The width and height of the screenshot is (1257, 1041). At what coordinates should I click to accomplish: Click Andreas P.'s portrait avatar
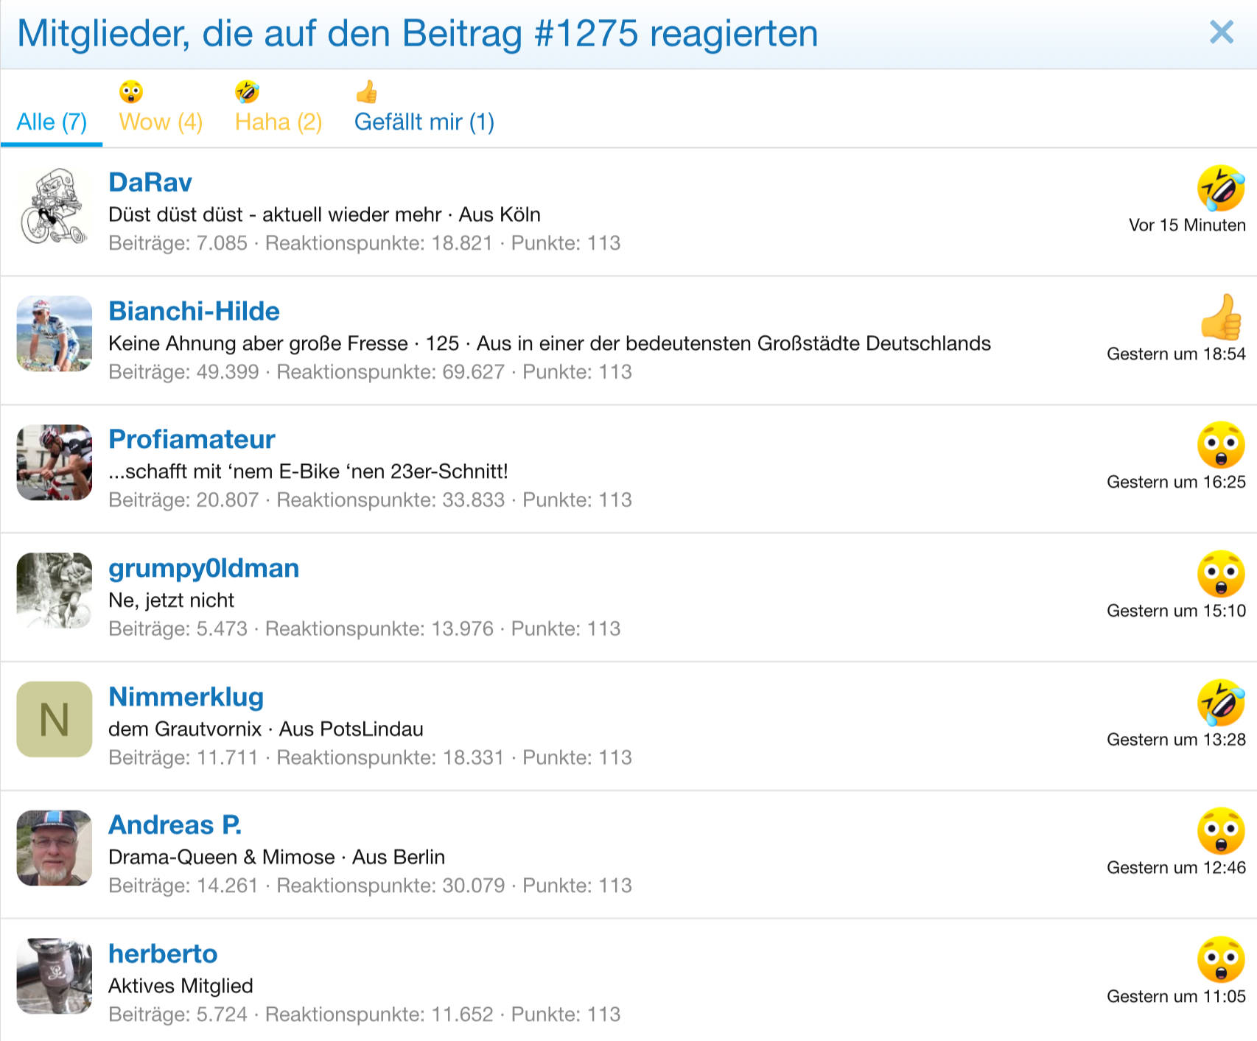pyautogui.click(x=54, y=847)
